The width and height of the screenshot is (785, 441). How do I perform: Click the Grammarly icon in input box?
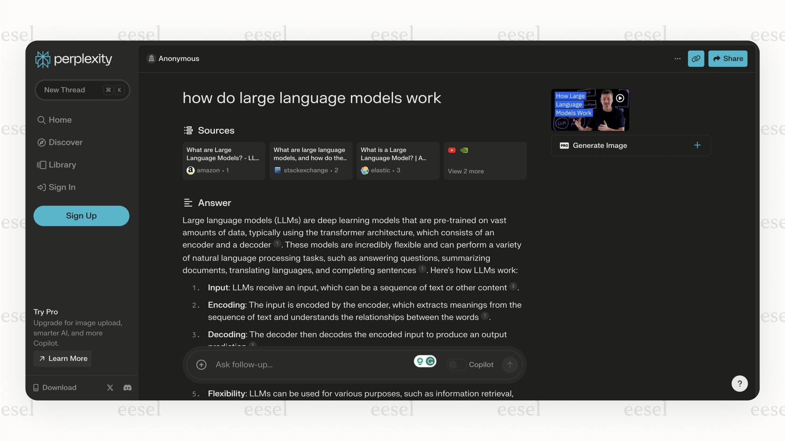click(x=430, y=361)
